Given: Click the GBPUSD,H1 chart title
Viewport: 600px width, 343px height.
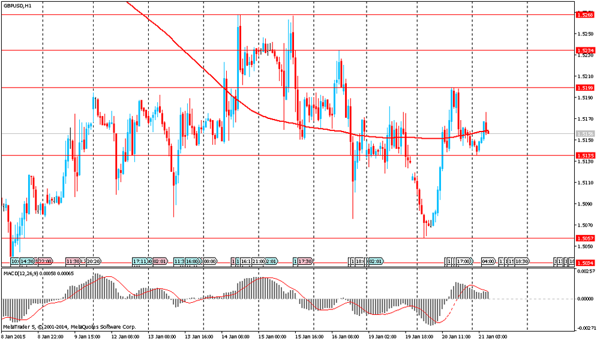Looking at the screenshot, I should (x=19, y=5).
